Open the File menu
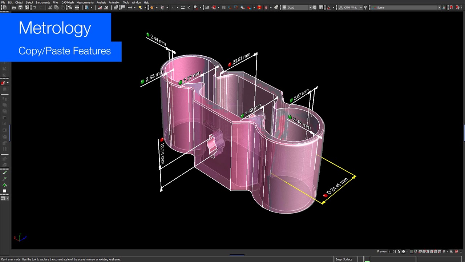 pos(3,3)
